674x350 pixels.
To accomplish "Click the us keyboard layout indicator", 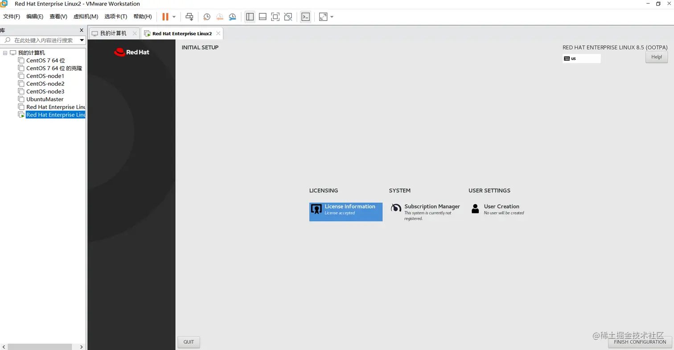I will coord(582,58).
